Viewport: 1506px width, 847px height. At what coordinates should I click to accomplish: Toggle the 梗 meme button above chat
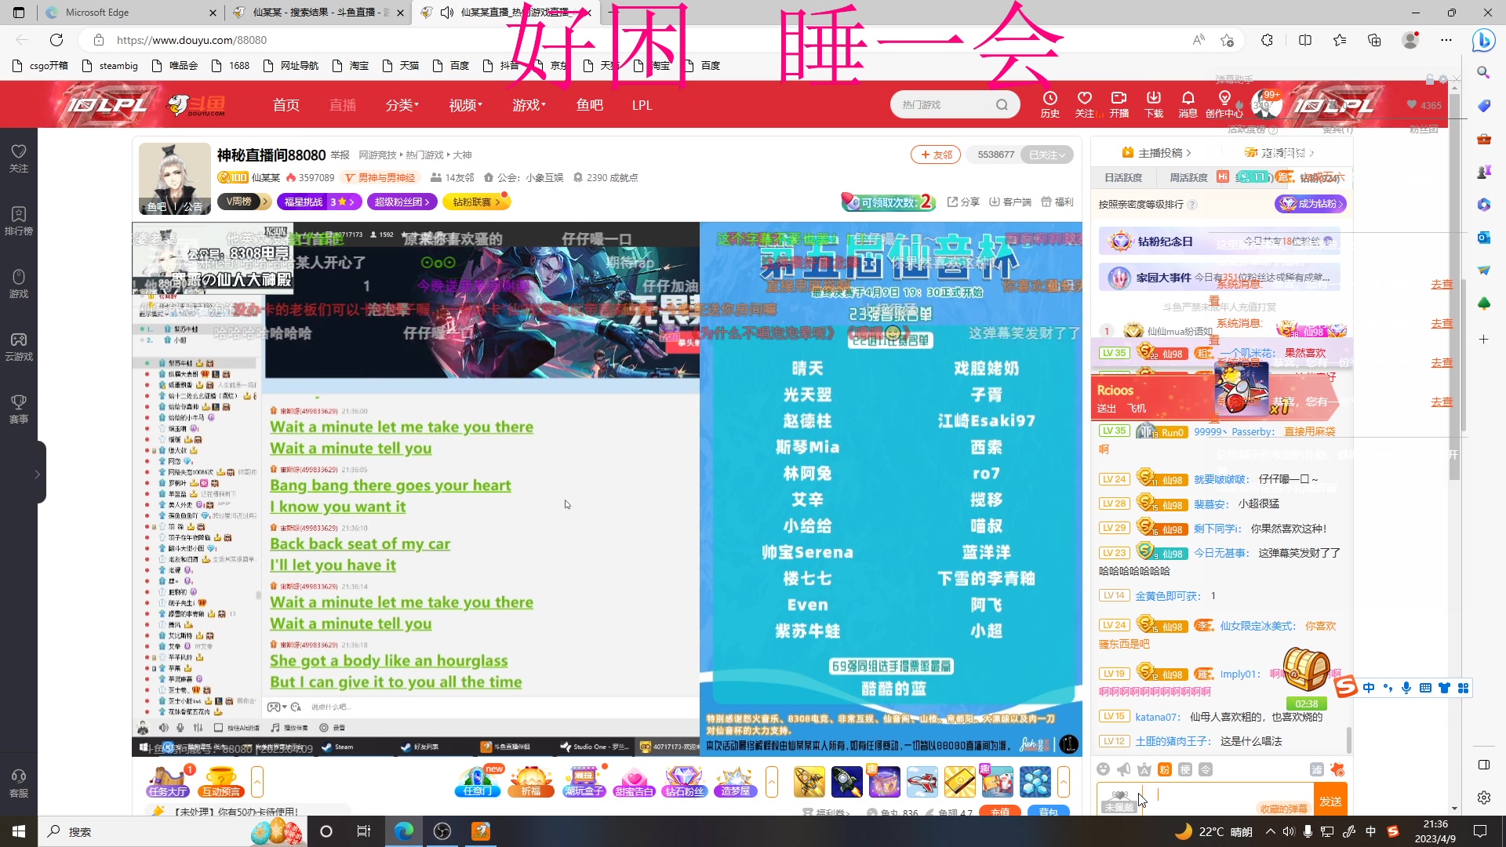pyautogui.click(x=1185, y=769)
